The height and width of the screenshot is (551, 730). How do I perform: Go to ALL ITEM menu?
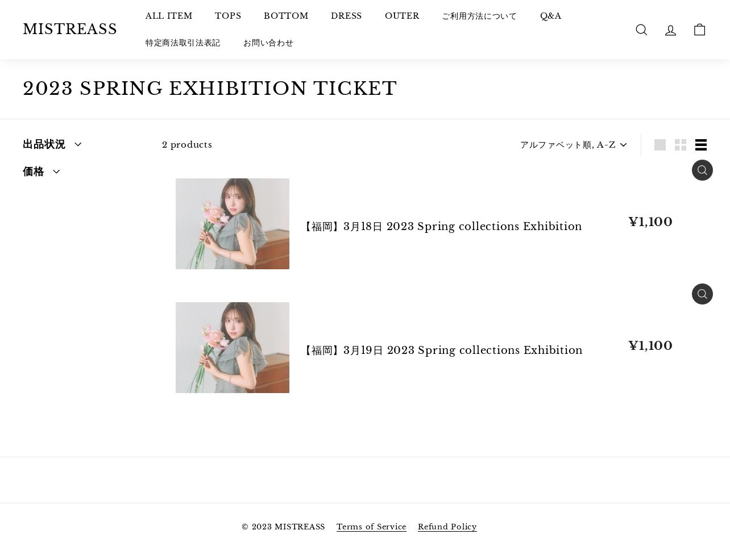pos(169,16)
